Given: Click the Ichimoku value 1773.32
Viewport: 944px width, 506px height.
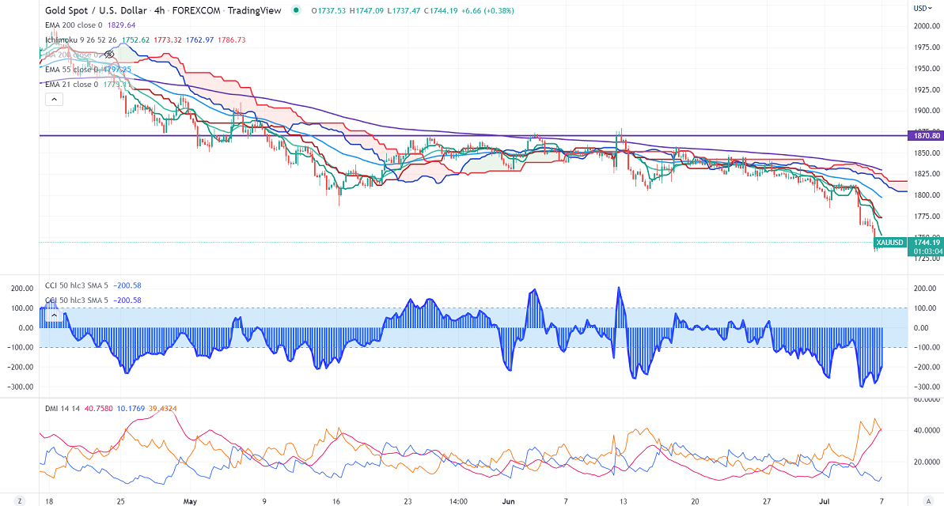Looking at the screenshot, I should click(168, 40).
